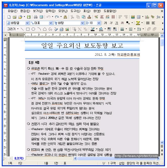The width and height of the screenshot is (167, 168).
Task: Toggle bold 가 formatting button
Action: coord(105,23)
